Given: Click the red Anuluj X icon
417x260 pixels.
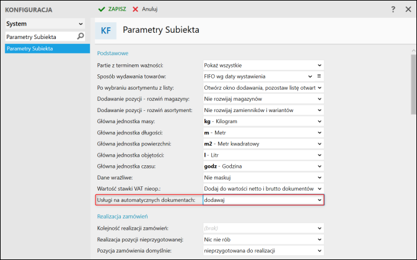Looking at the screenshot, I should pyautogui.click(x=135, y=10).
